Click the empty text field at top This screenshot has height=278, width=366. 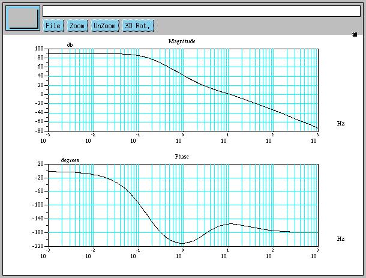[201, 11]
